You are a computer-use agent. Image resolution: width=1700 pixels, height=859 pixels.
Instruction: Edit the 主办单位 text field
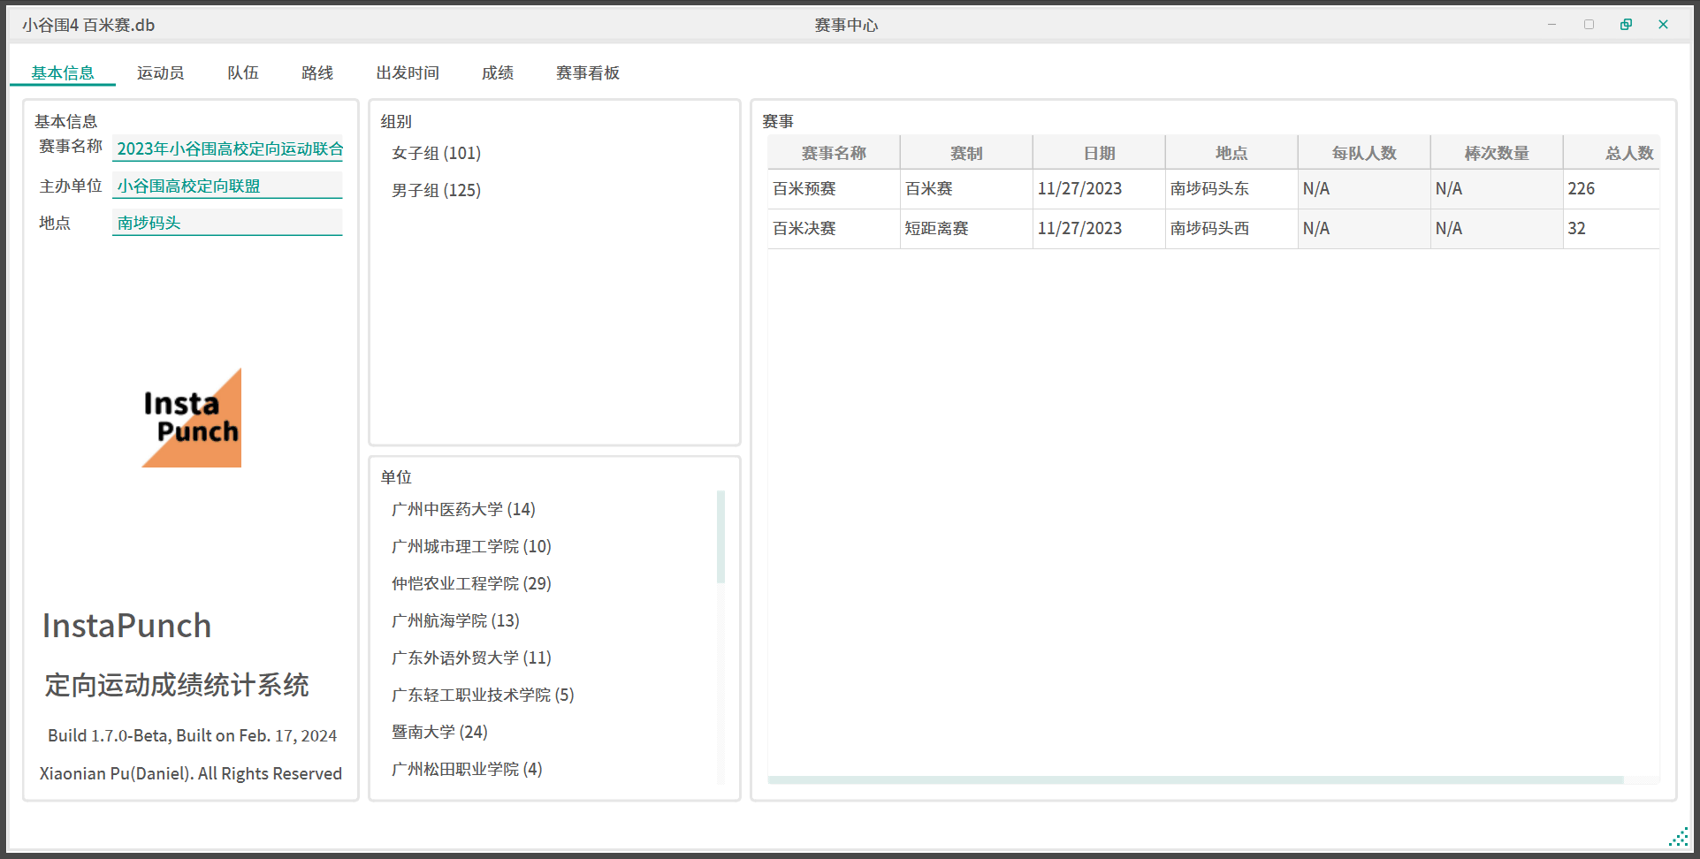point(227,186)
